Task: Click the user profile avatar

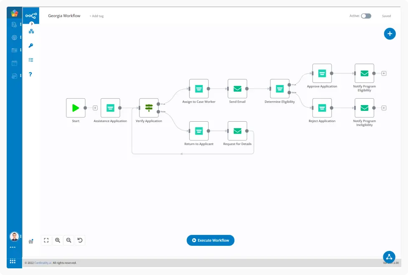Action: point(14,237)
